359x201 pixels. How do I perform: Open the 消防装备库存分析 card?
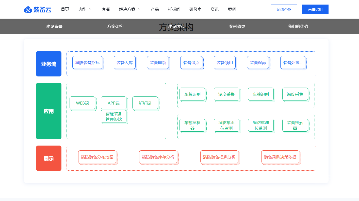[x=158, y=157]
